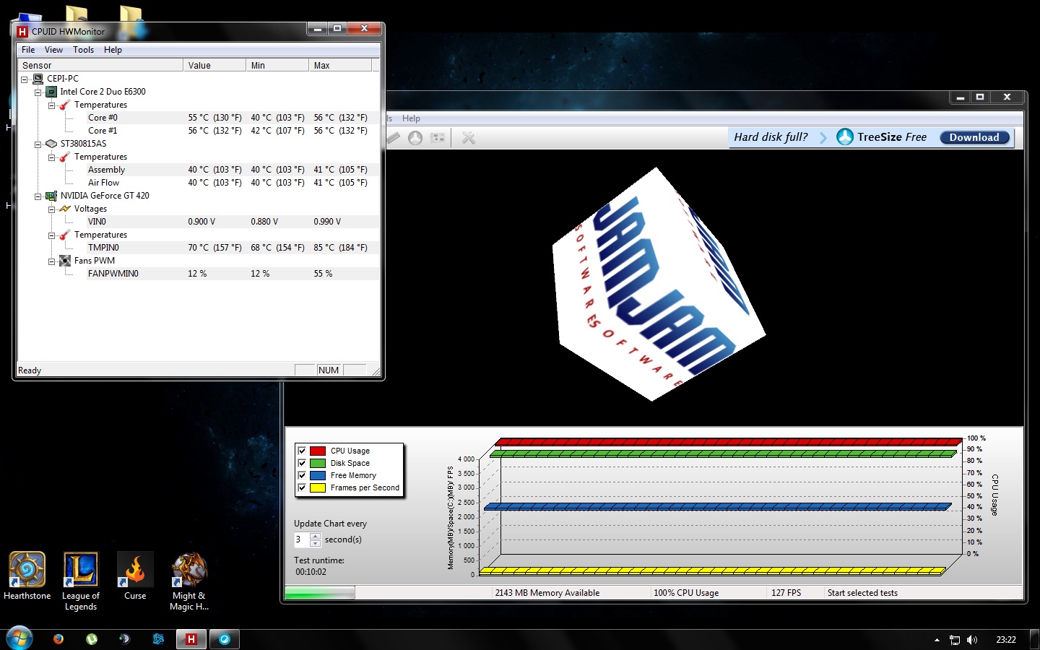Open the Battle.net icon in taskbar

tap(158, 639)
